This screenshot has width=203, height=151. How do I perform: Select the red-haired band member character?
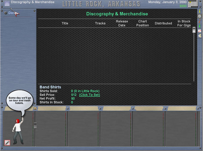coord(17,130)
